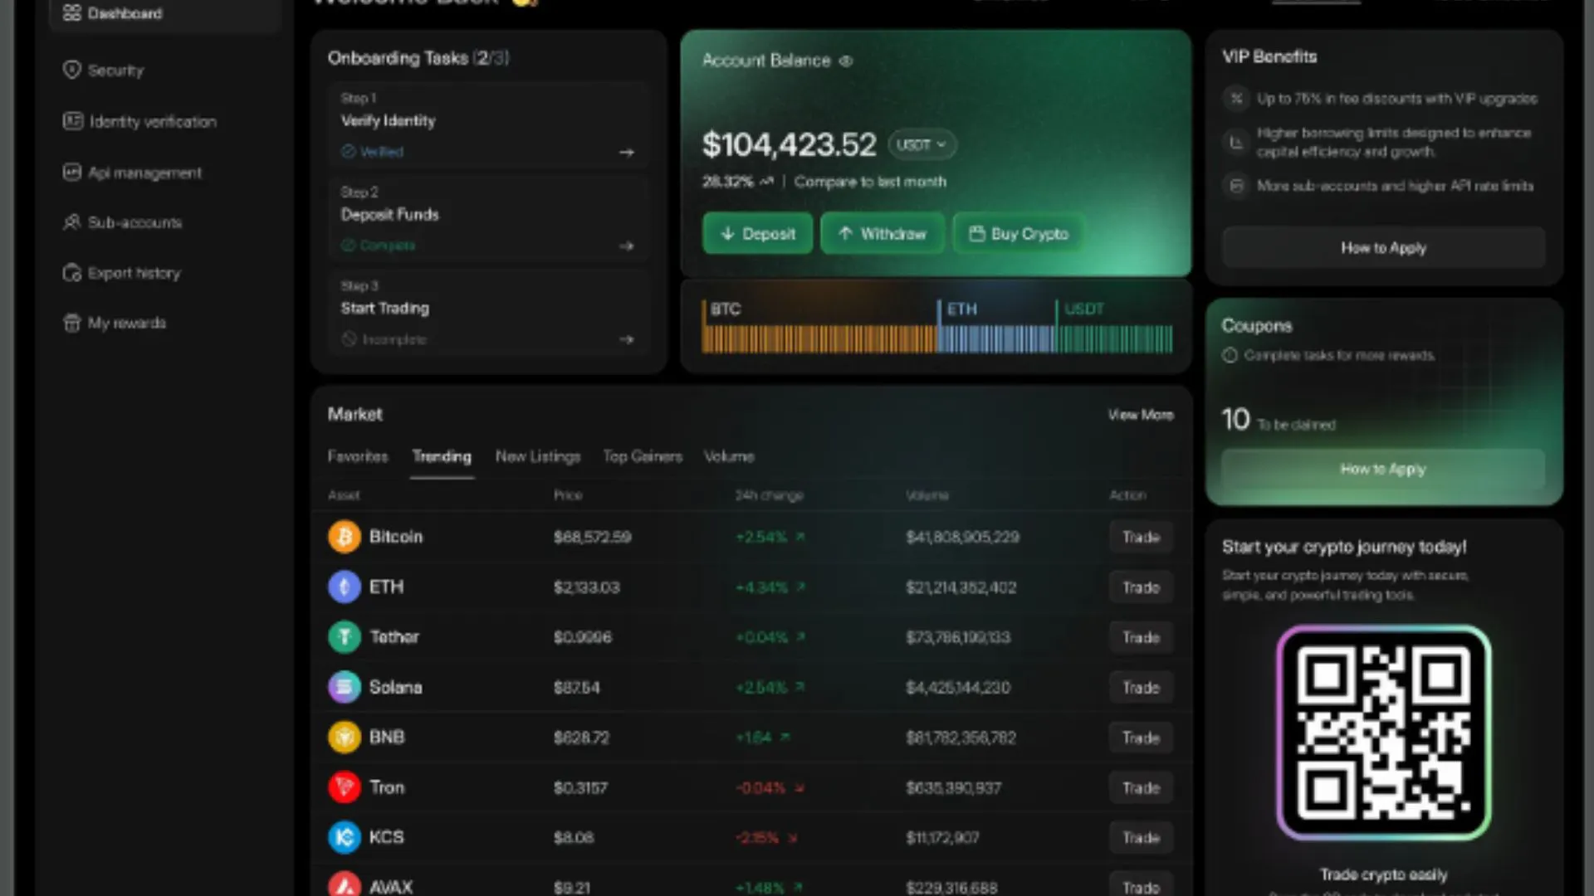Viewport: 1594px width, 896px height.
Task: Switch to the Top Gainers tab
Action: pos(643,455)
